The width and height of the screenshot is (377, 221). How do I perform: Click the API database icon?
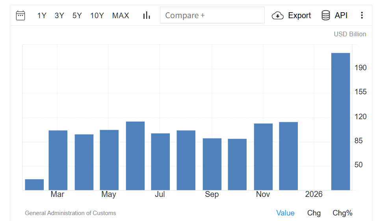[x=326, y=15]
